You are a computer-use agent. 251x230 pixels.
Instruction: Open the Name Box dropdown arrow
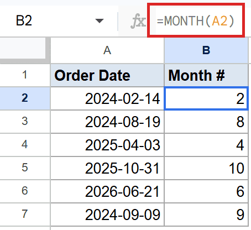click(x=100, y=21)
